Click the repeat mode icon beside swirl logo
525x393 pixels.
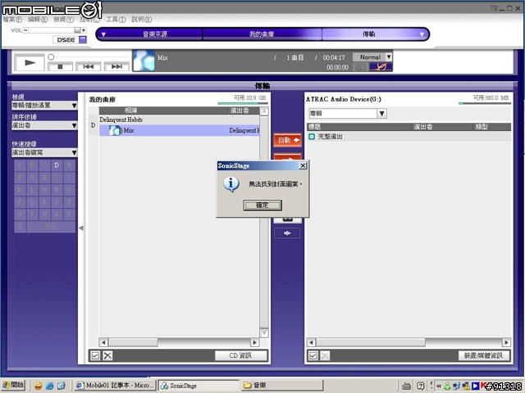(x=360, y=67)
